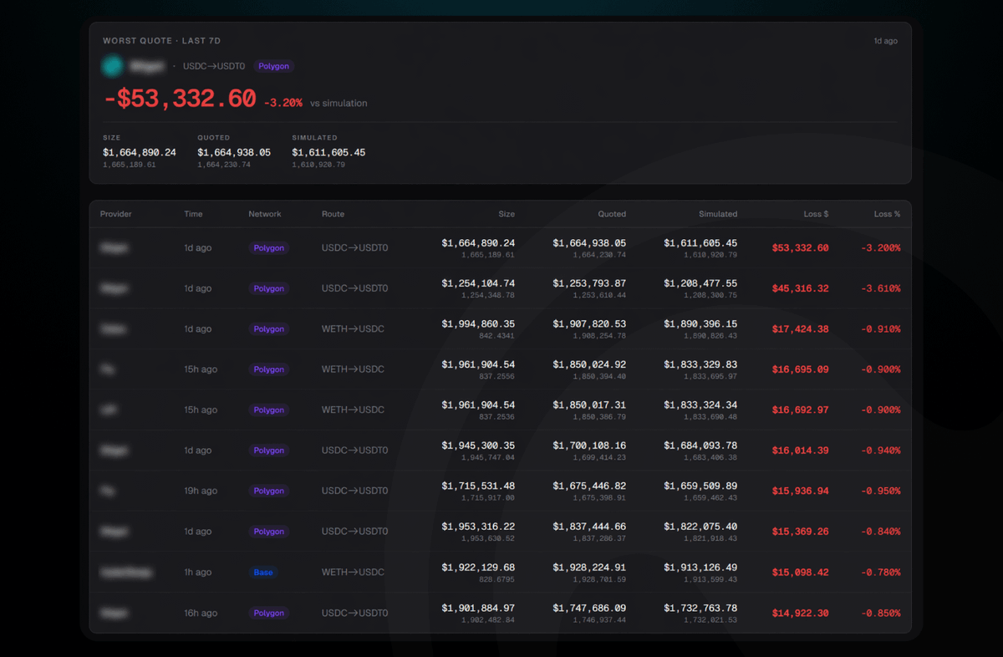The width and height of the screenshot is (1003, 657).
Task: Click the -3.610% loss percentage
Action: [x=881, y=288]
